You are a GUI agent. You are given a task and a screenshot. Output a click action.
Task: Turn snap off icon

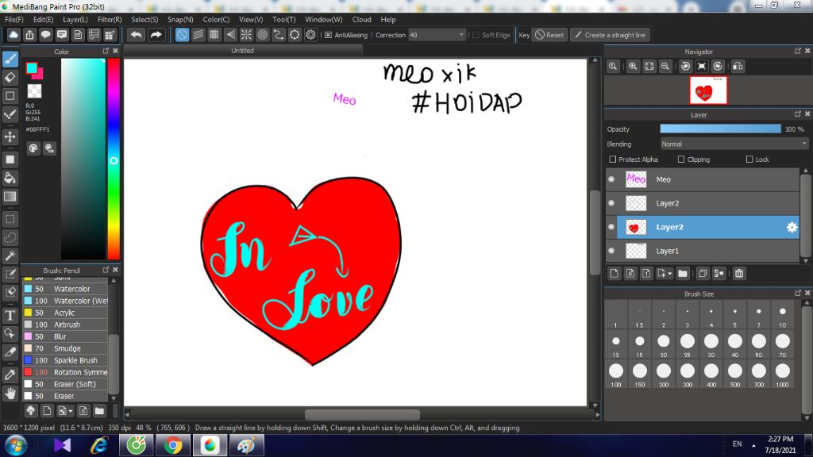(182, 35)
